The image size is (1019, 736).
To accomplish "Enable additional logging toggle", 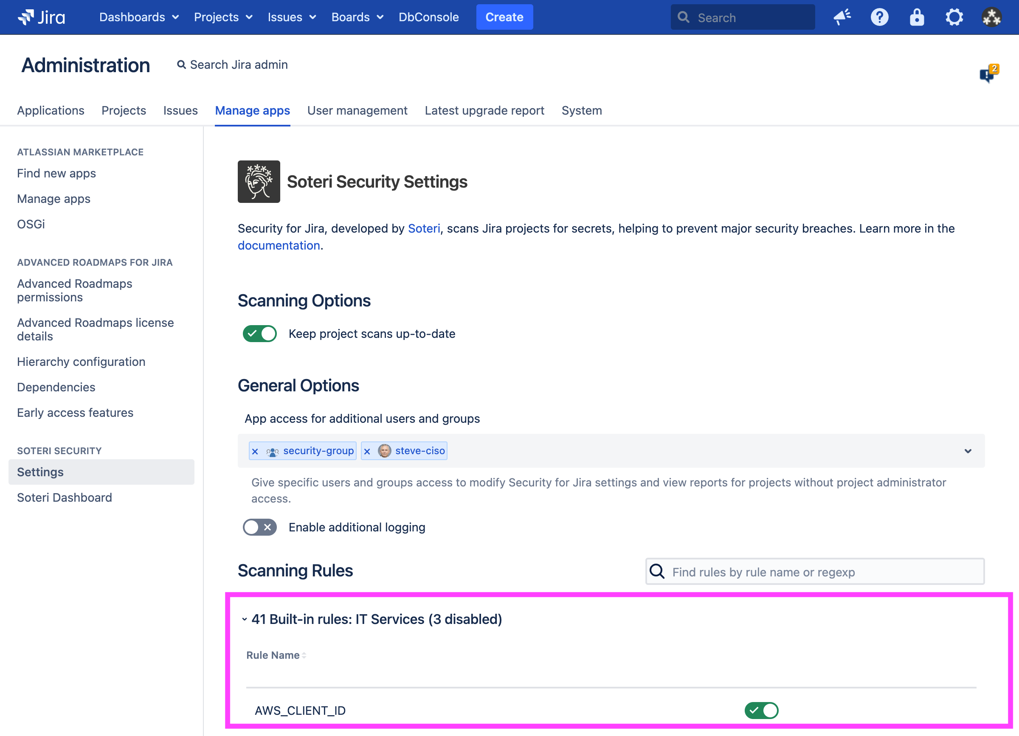I will click(x=260, y=527).
